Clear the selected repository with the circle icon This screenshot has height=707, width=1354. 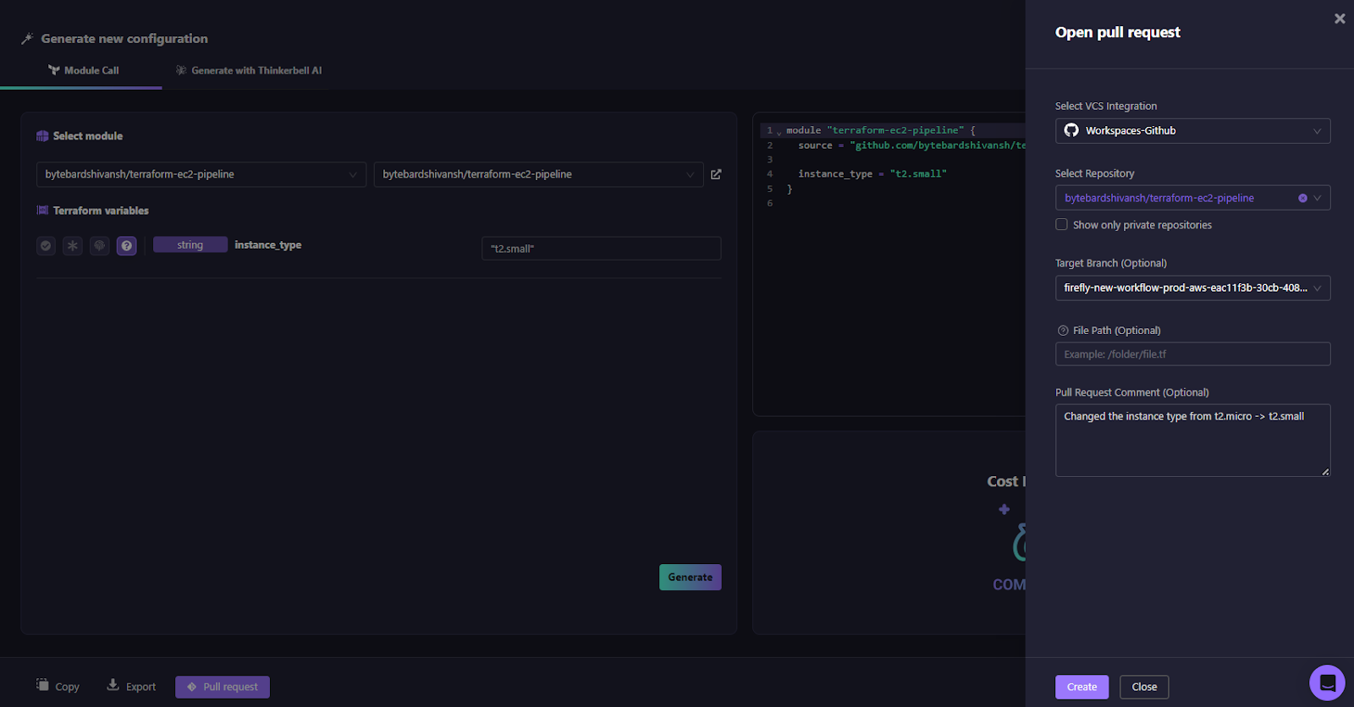[1302, 198]
